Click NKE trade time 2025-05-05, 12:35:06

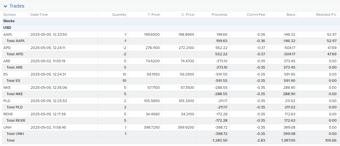click(x=48, y=88)
